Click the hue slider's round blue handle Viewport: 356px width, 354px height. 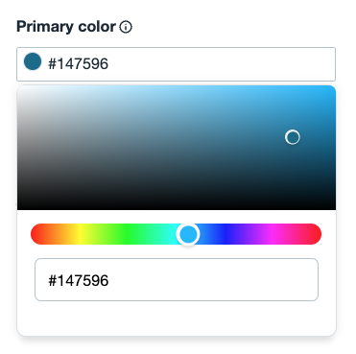(188, 234)
